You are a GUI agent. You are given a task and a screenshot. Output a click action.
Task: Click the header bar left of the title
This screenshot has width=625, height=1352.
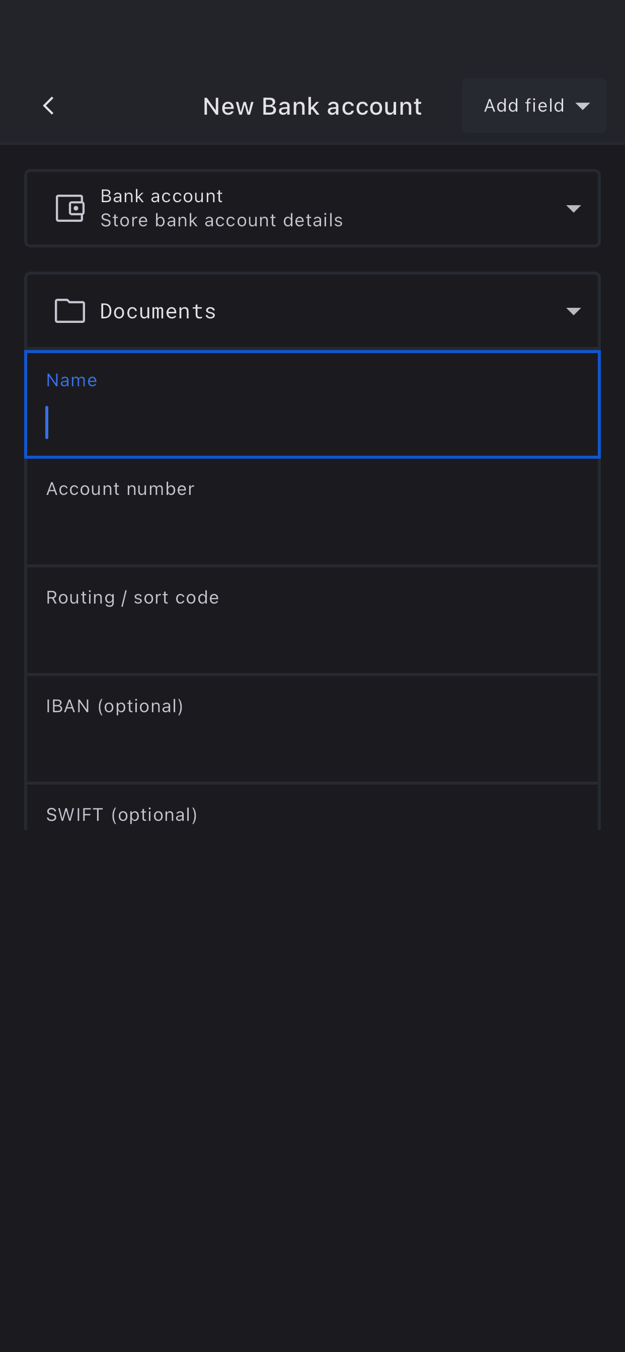[126, 106]
